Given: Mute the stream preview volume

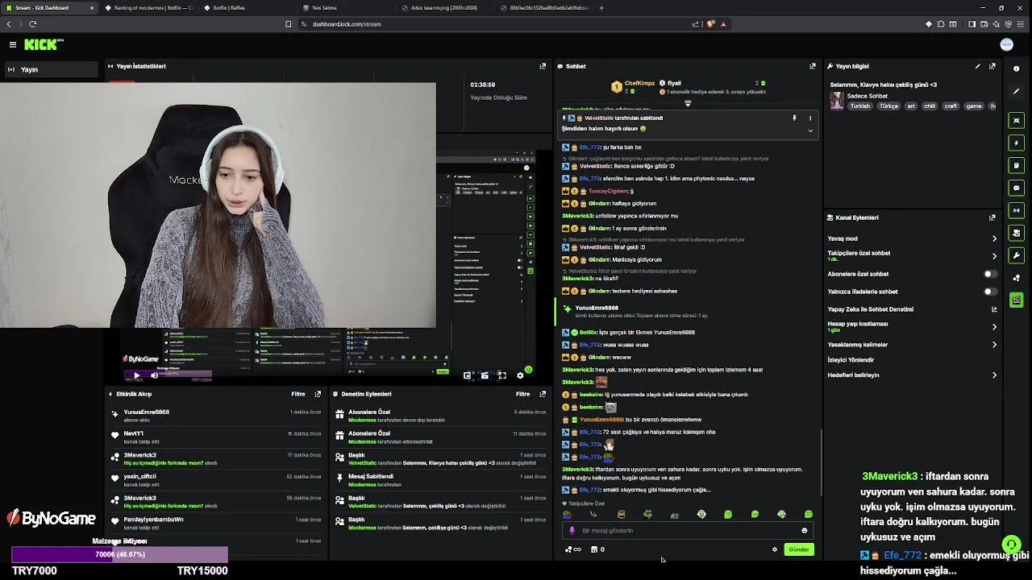Looking at the screenshot, I should pyautogui.click(x=154, y=375).
